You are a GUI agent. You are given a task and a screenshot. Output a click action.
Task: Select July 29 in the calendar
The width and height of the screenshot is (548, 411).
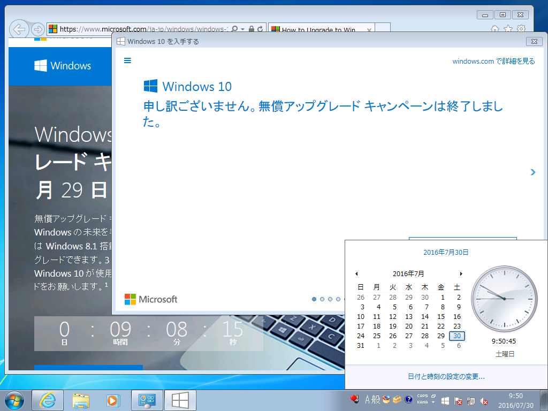pyautogui.click(x=441, y=336)
